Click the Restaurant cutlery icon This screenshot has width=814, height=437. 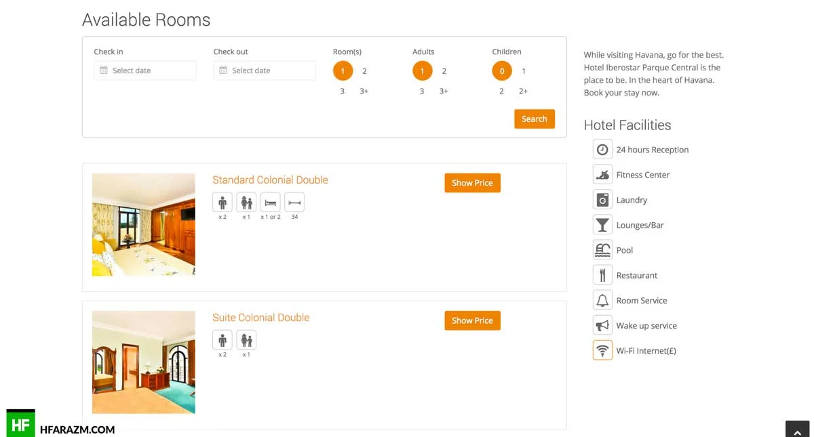click(602, 275)
